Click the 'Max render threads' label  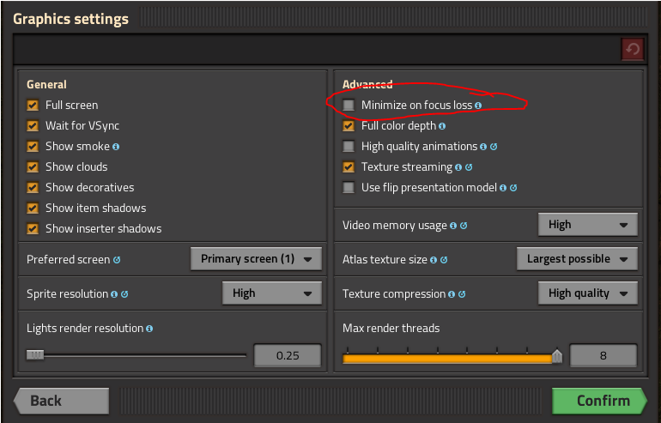point(391,329)
